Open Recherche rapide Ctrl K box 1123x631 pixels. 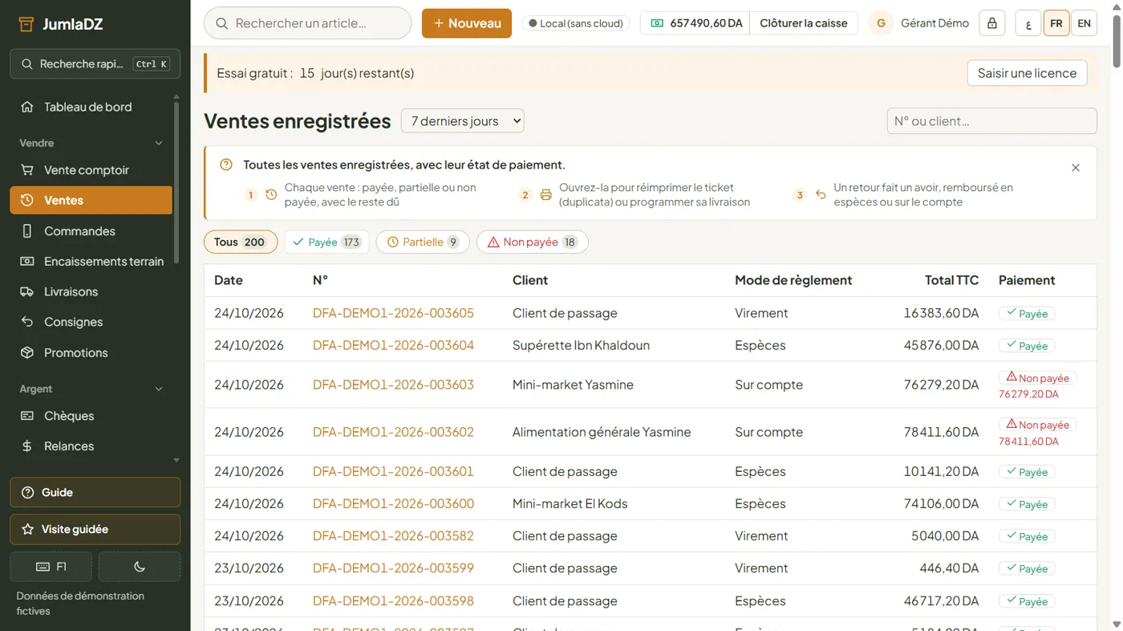coord(95,63)
